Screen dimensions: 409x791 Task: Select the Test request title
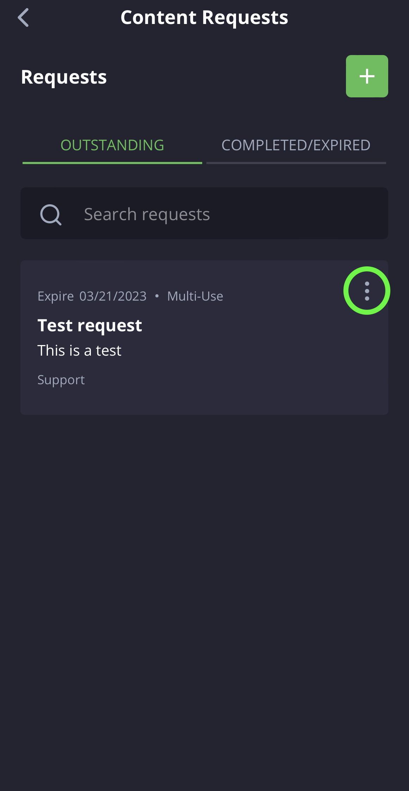(90, 325)
